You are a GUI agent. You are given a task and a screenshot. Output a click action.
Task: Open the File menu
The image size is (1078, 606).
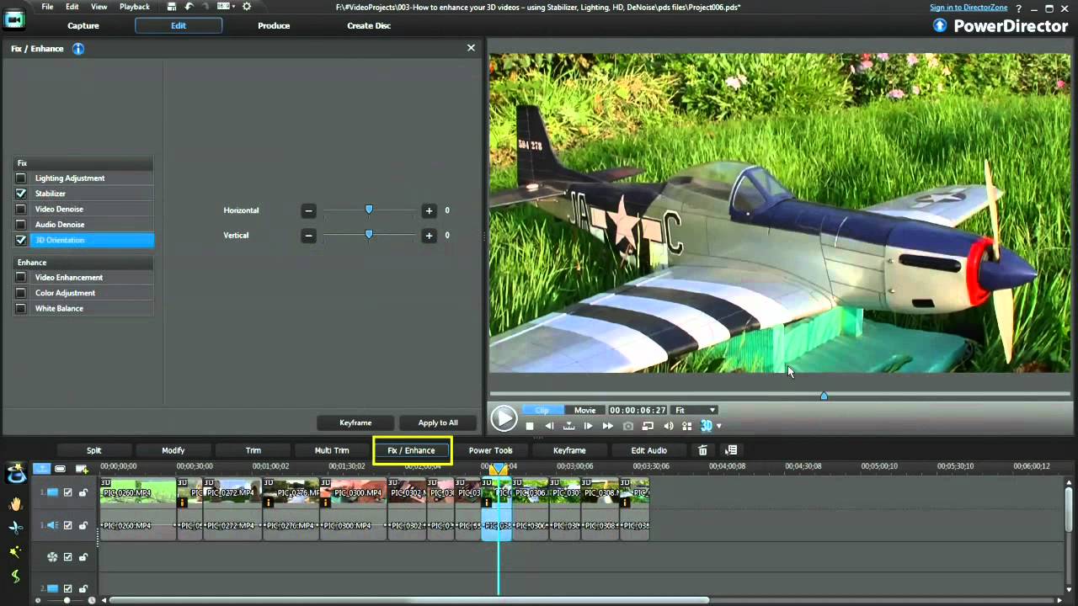(47, 7)
